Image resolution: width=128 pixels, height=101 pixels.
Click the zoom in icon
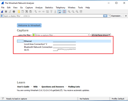(69, 12)
